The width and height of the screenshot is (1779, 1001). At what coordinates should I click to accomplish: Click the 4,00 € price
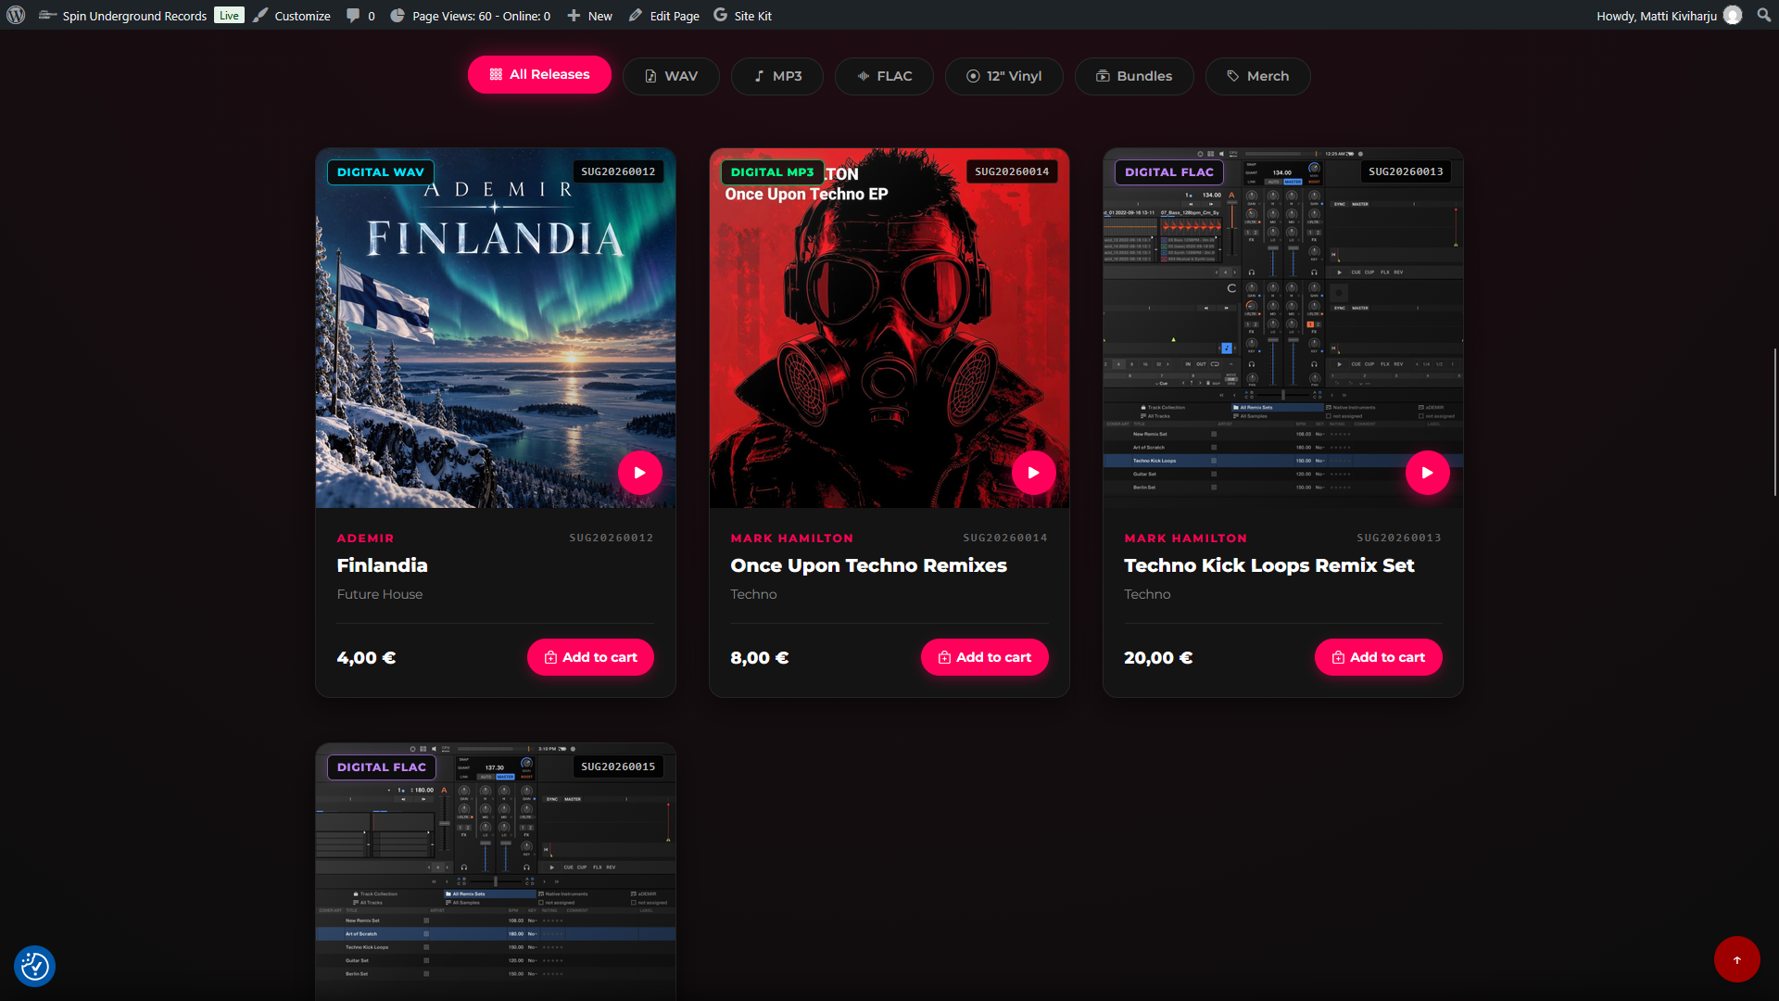pyautogui.click(x=366, y=657)
